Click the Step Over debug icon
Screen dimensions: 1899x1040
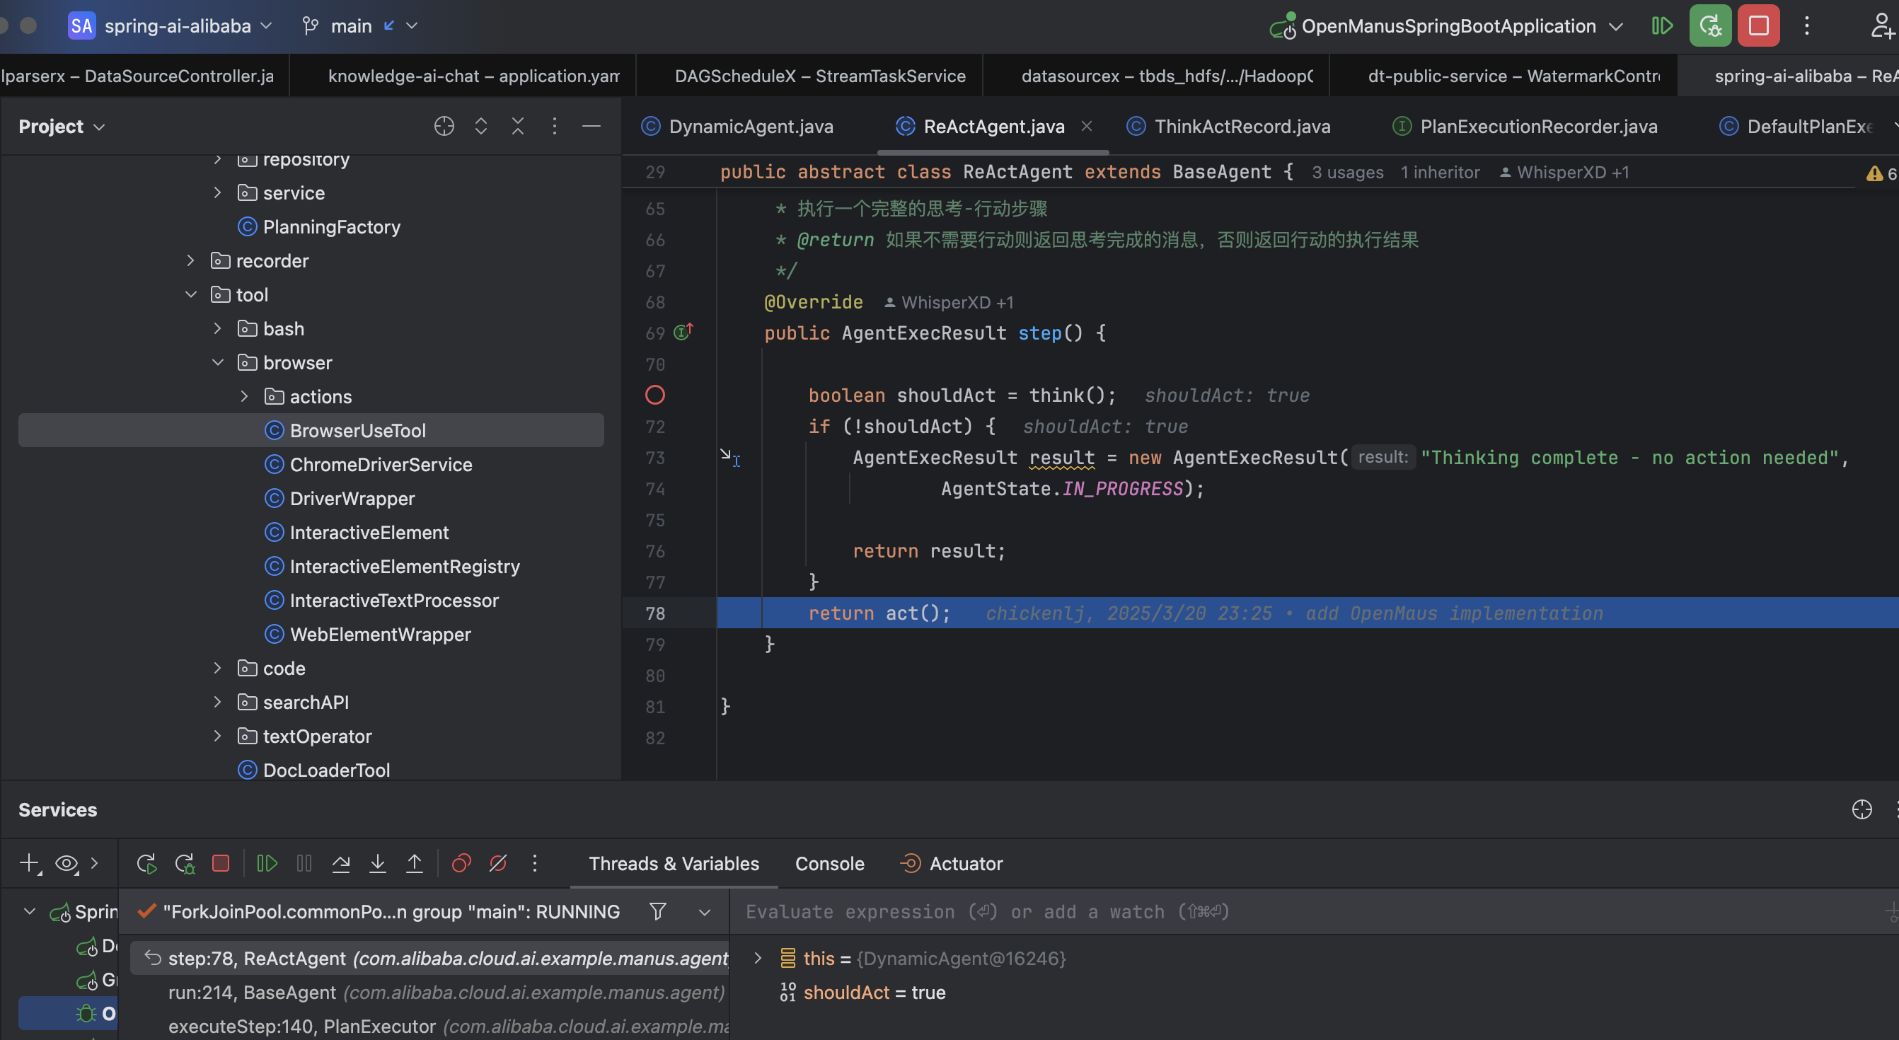pyautogui.click(x=340, y=863)
